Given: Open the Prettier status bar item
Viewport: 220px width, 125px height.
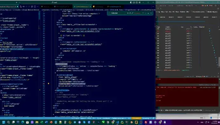Looking at the screenshot, I should [146, 118].
